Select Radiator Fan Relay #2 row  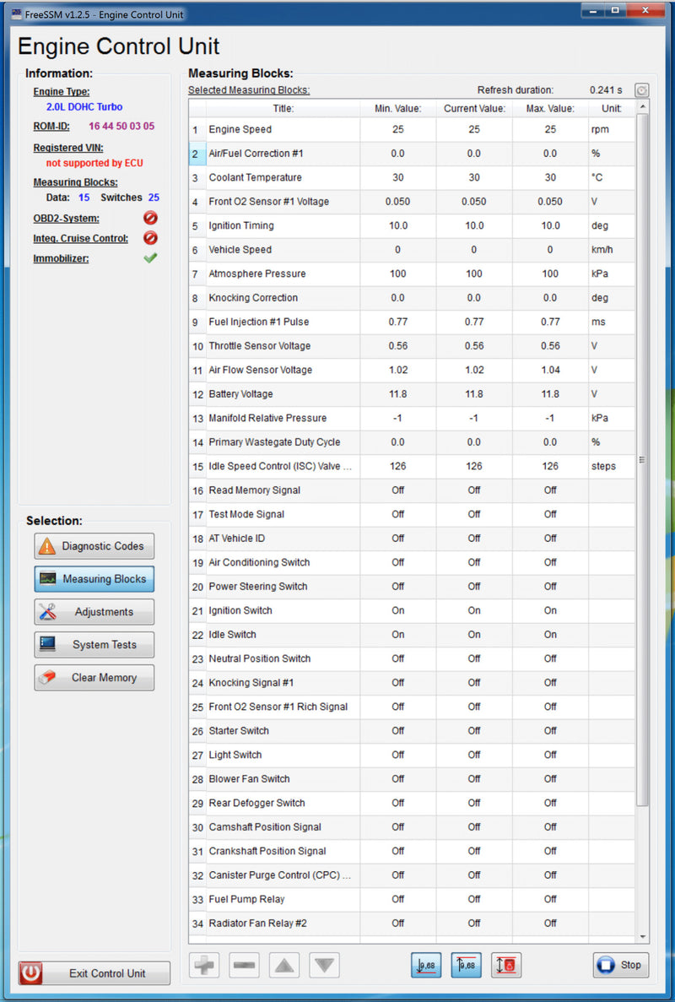412,923
